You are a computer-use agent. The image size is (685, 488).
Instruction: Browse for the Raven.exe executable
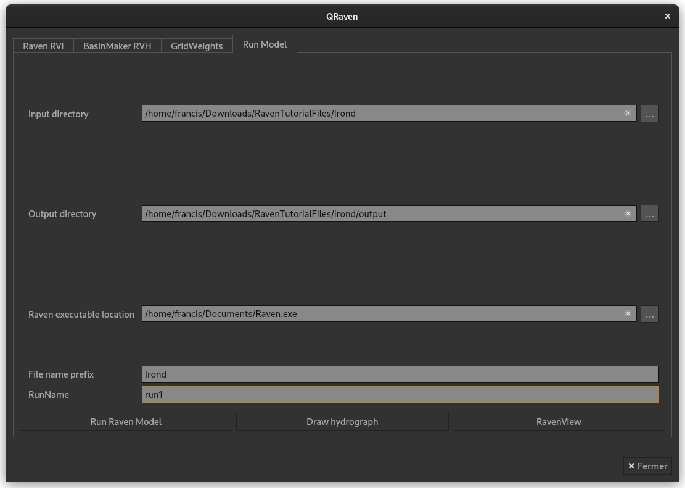(x=650, y=314)
